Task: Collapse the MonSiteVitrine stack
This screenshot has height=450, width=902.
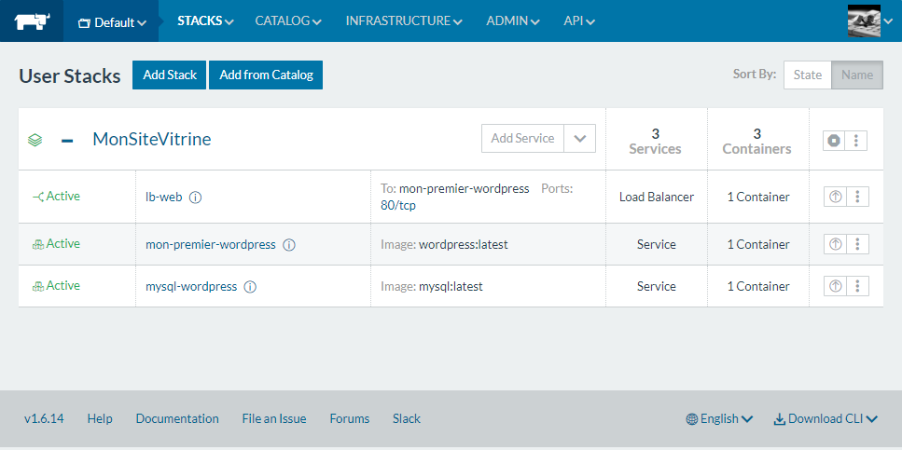Action: [67, 140]
